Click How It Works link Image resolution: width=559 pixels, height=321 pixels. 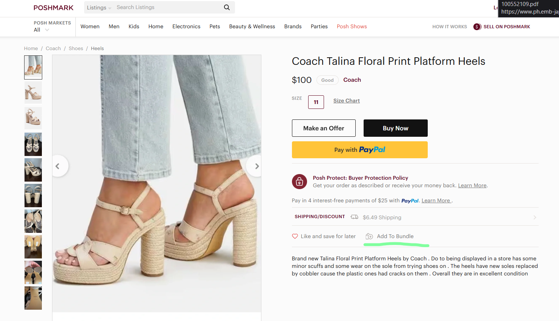tap(450, 27)
